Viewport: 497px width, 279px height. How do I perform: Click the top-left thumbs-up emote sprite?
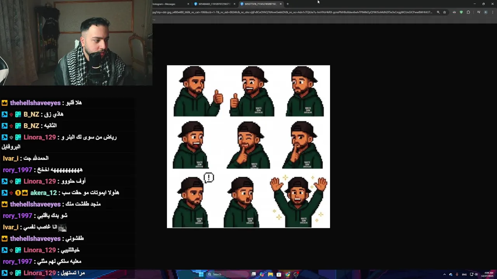point(198,91)
